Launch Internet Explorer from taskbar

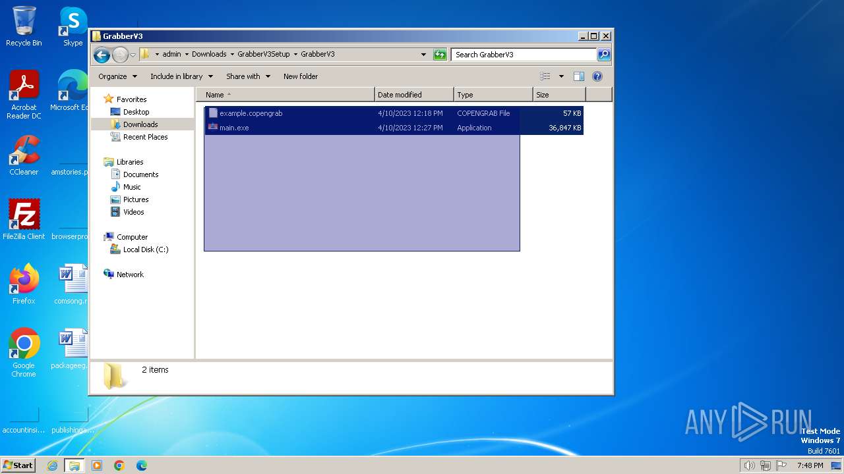coord(53,465)
